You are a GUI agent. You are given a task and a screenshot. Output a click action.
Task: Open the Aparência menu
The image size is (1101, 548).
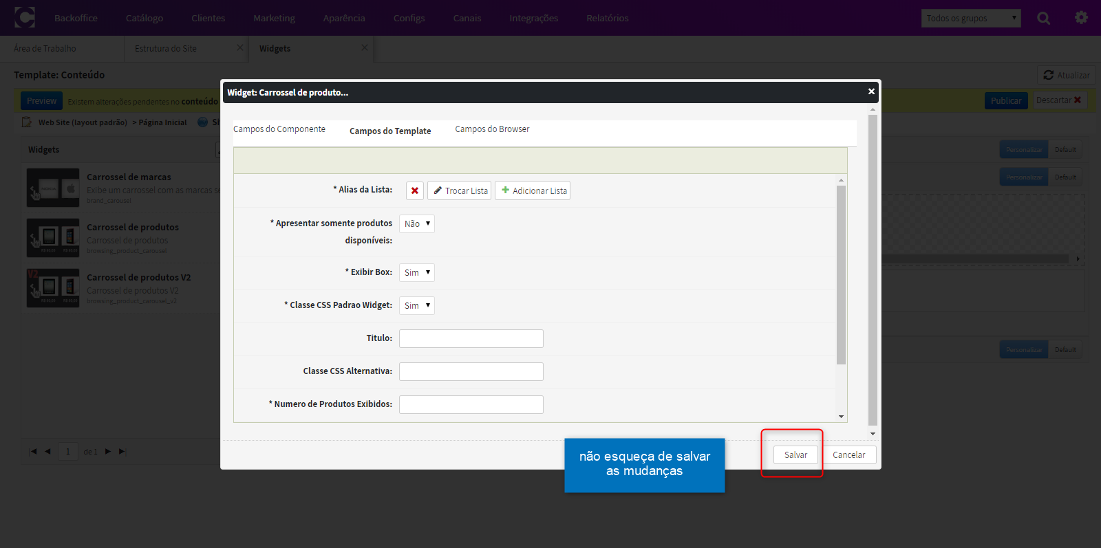344,18
